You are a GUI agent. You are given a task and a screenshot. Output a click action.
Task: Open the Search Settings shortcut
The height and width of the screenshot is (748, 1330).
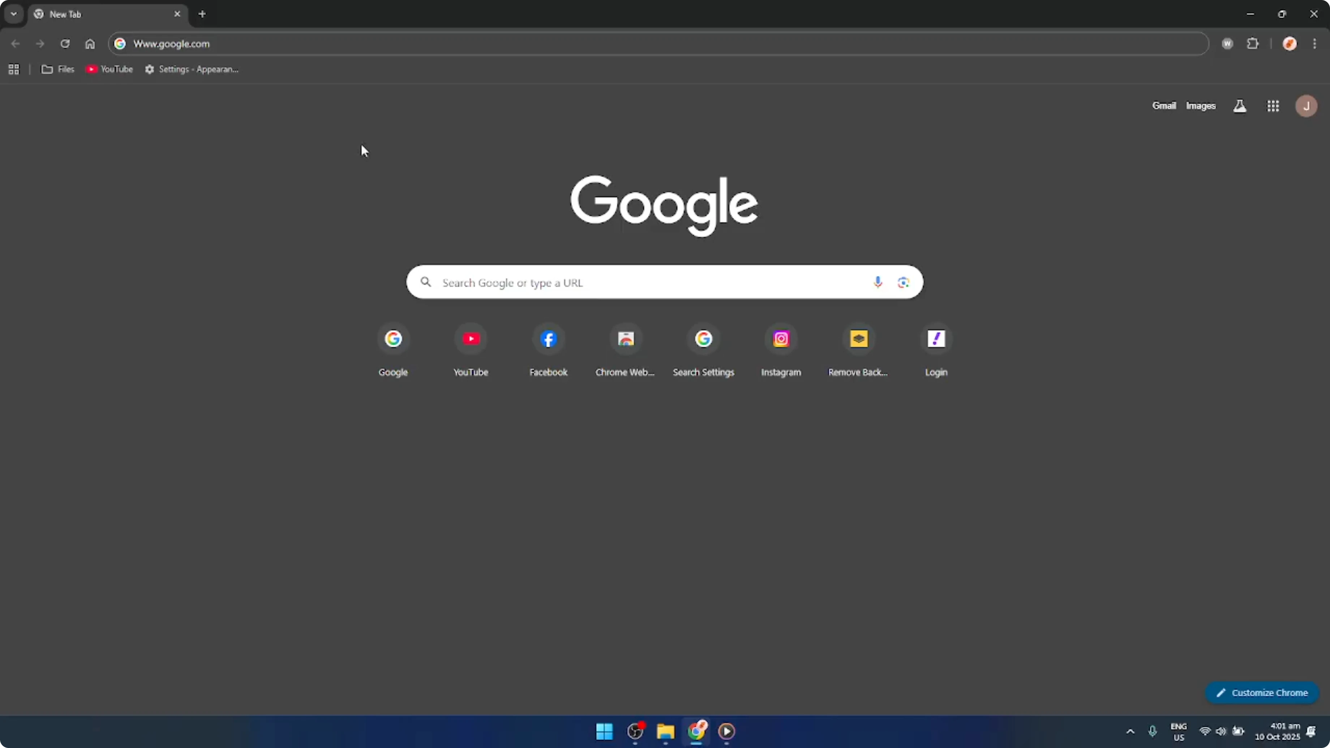click(703, 351)
